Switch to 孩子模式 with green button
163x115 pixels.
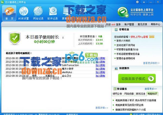coord(137,79)
